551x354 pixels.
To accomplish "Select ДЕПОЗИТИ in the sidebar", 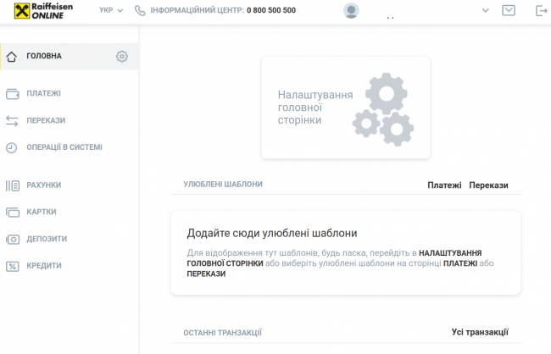I will pyautogui.click(x=47, y=239).
